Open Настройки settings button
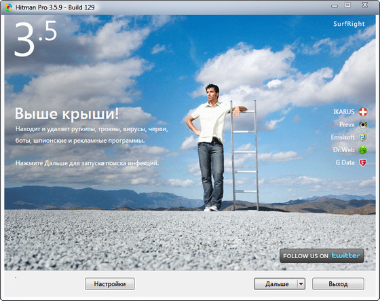 point(110,284)
